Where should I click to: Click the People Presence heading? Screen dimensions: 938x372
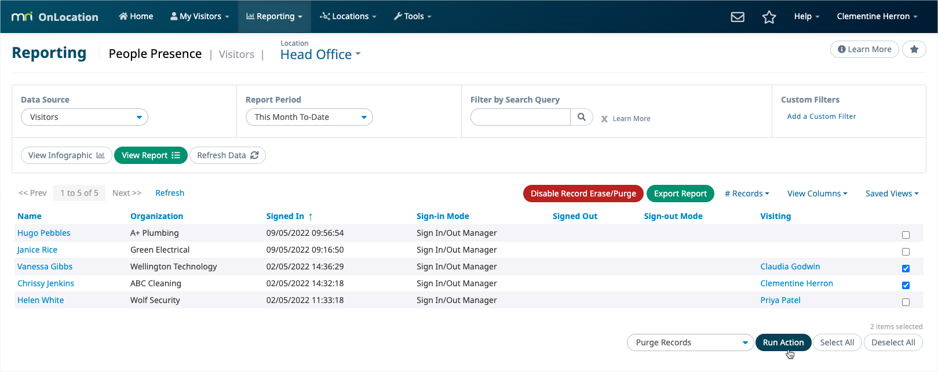(155, 54)
